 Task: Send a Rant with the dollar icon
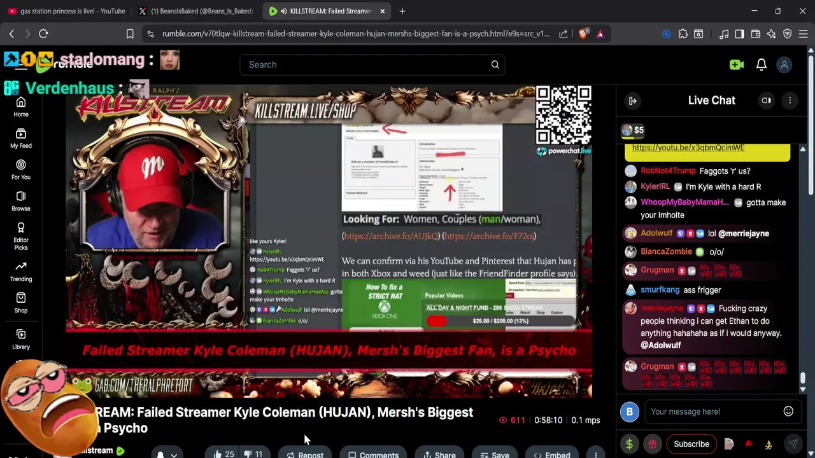pos(629,444)
